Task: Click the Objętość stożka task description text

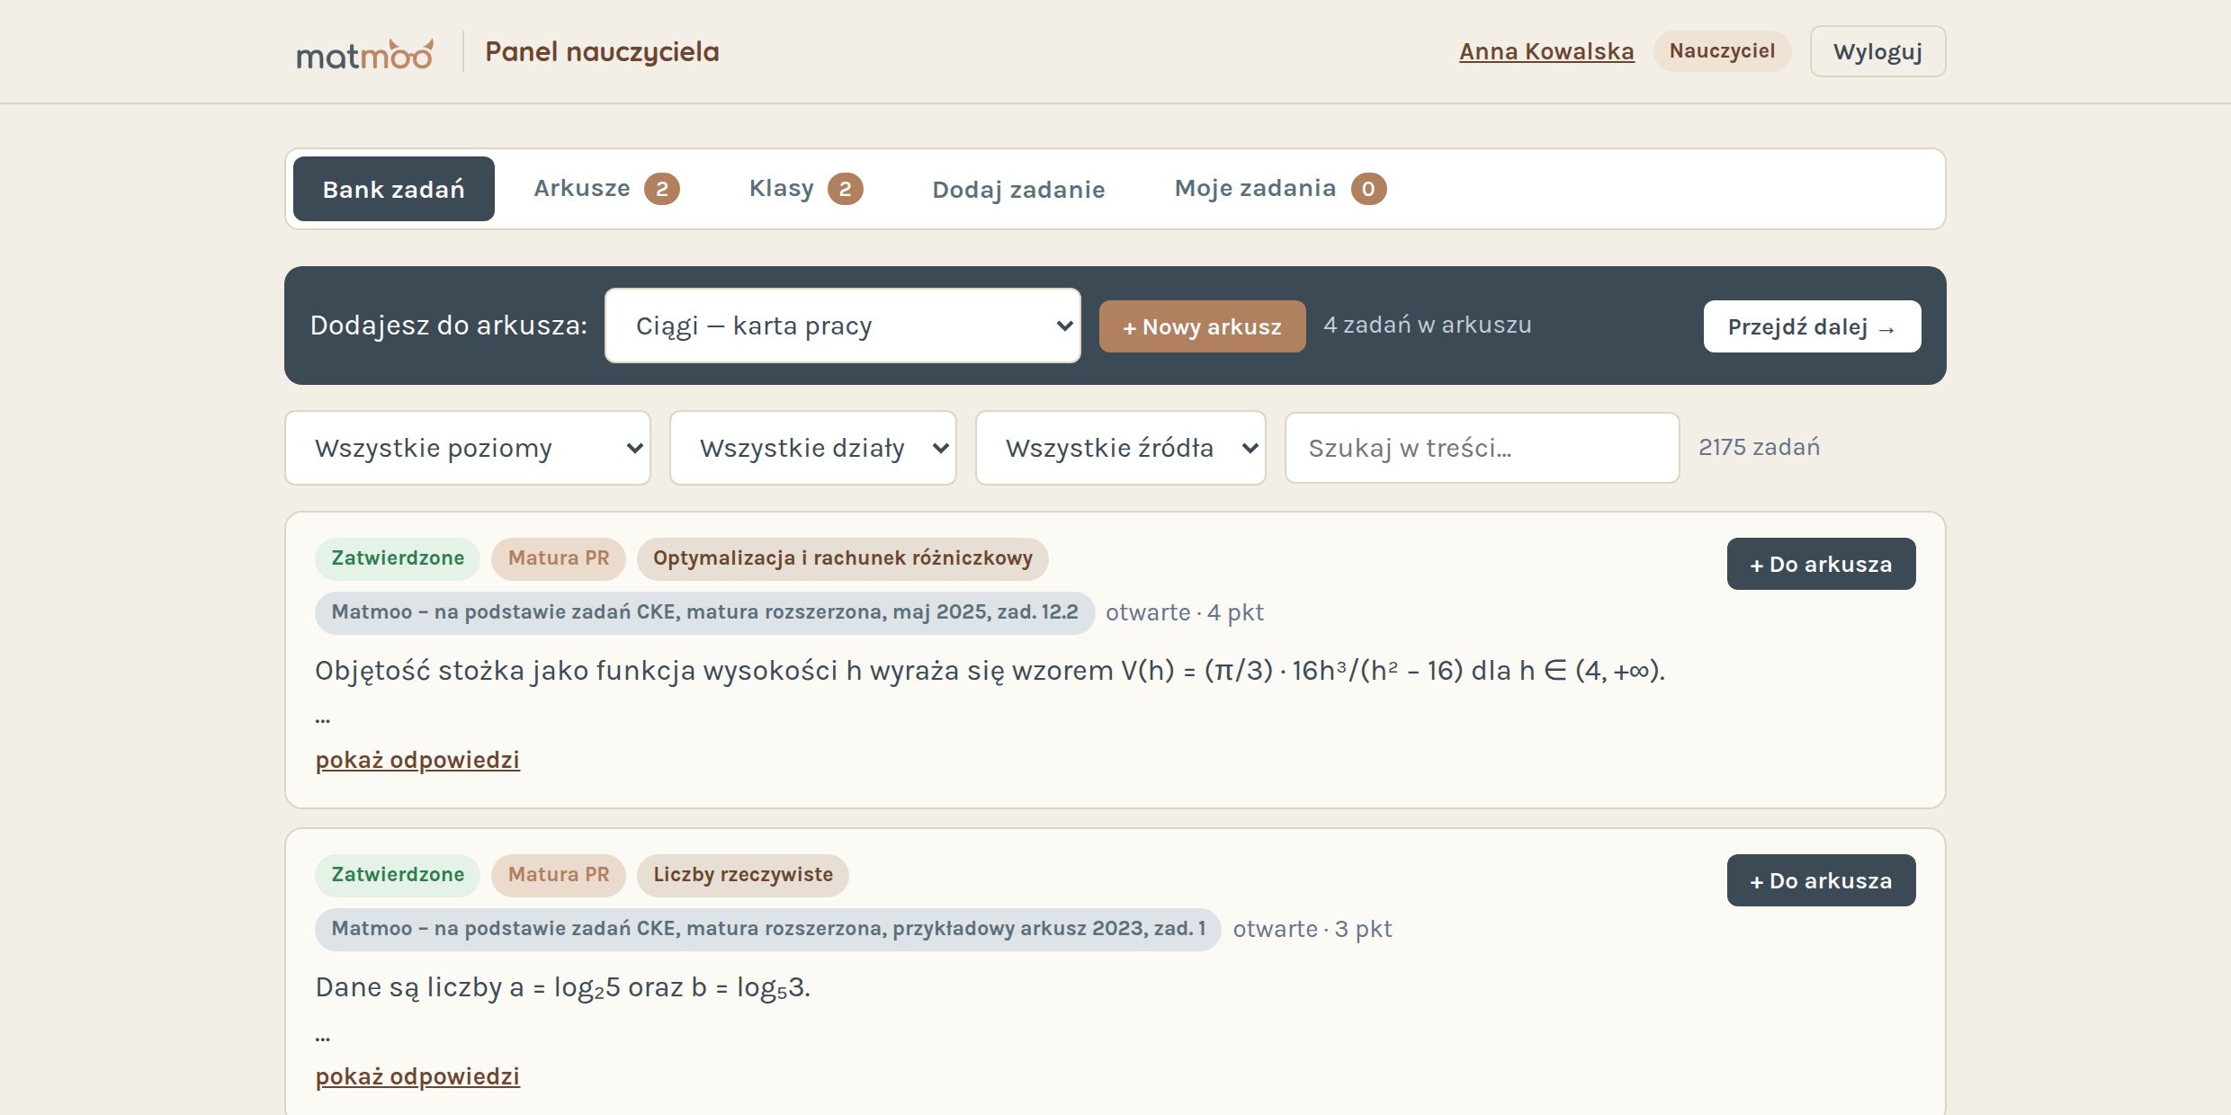Action: click(x=990, y=671)
